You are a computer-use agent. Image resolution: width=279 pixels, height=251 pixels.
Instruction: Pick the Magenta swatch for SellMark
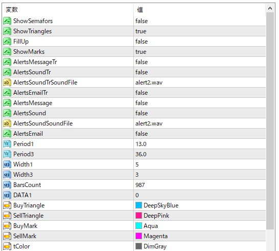[138, 236]
